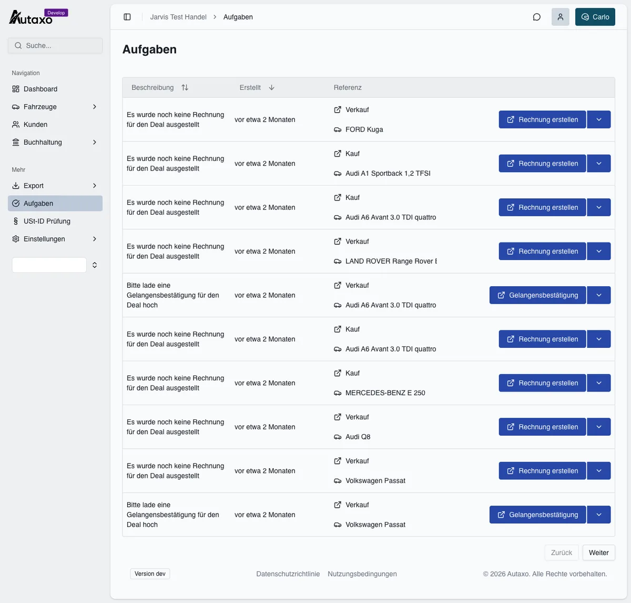
Task: Expand Fahrzeuge submenu chevron
Action: coord(95,107)
